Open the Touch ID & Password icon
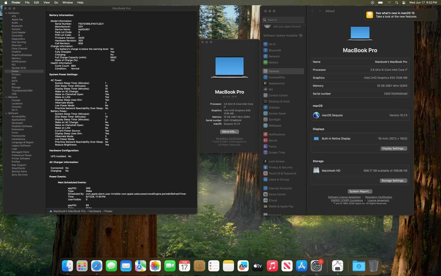This screenshot has height=276, width=441. click(265, 173)
